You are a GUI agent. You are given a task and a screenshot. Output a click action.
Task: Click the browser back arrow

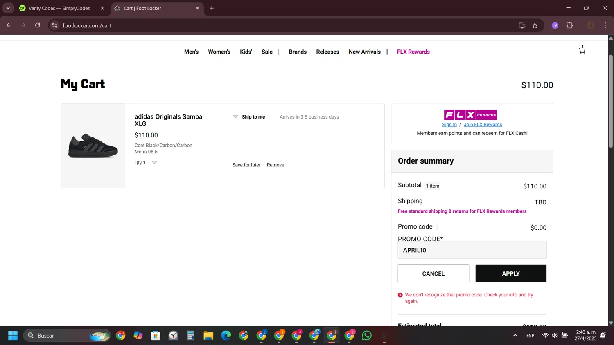(x=9, y=25)
